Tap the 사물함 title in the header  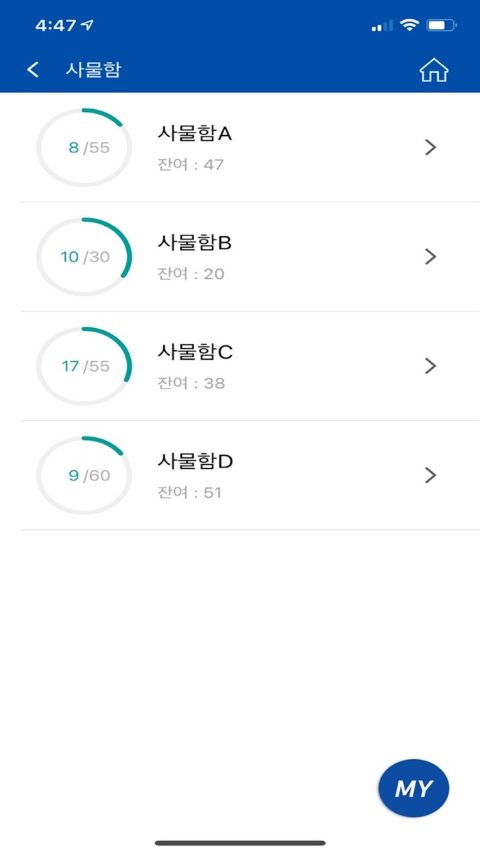pyautogui.click(x=93, y=69)
